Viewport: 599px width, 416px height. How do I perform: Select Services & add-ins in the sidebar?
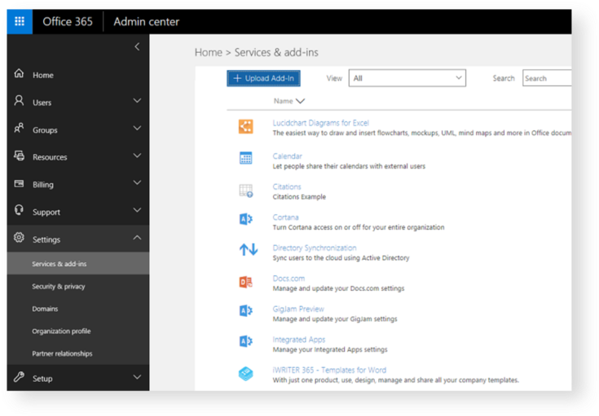pyautogui.click(x=78, y=264)
